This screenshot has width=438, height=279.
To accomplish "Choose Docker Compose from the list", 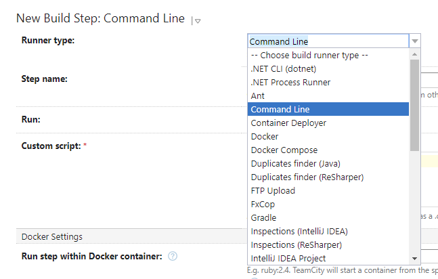I will tap(284, 150).
